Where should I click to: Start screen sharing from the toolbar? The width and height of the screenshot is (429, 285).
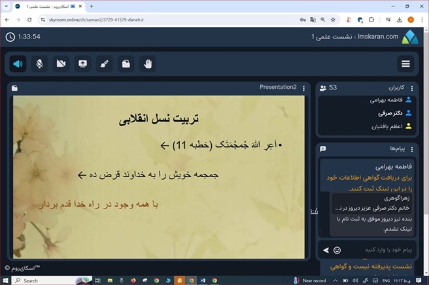pos(82,64)
